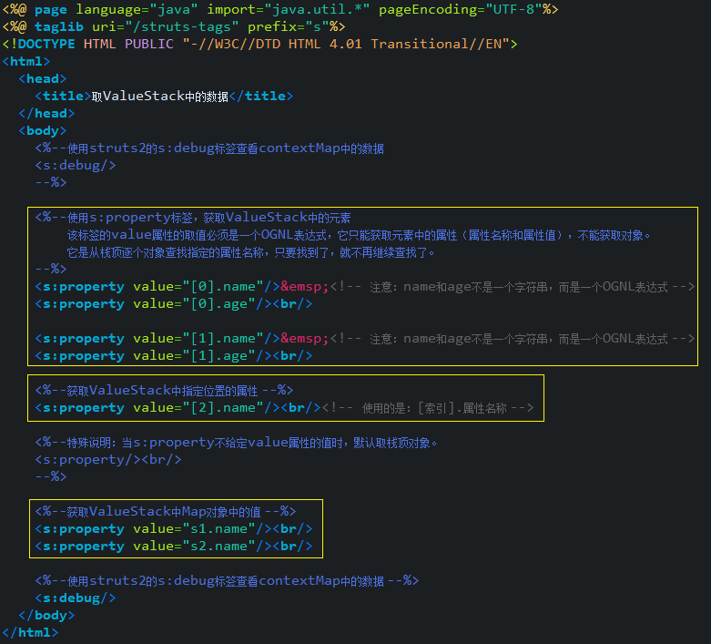
Task: Click the value="[1].name" attribute
Action: pos(198,339)
